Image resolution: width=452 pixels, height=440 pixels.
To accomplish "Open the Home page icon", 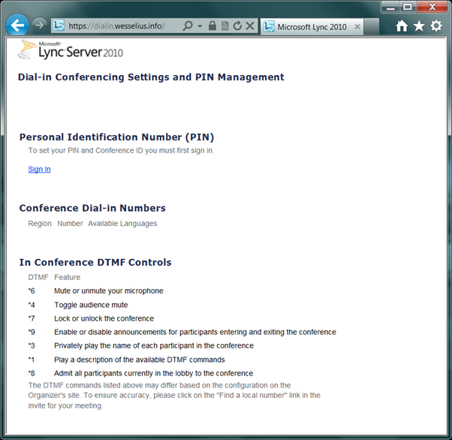I will coord(402,26).
